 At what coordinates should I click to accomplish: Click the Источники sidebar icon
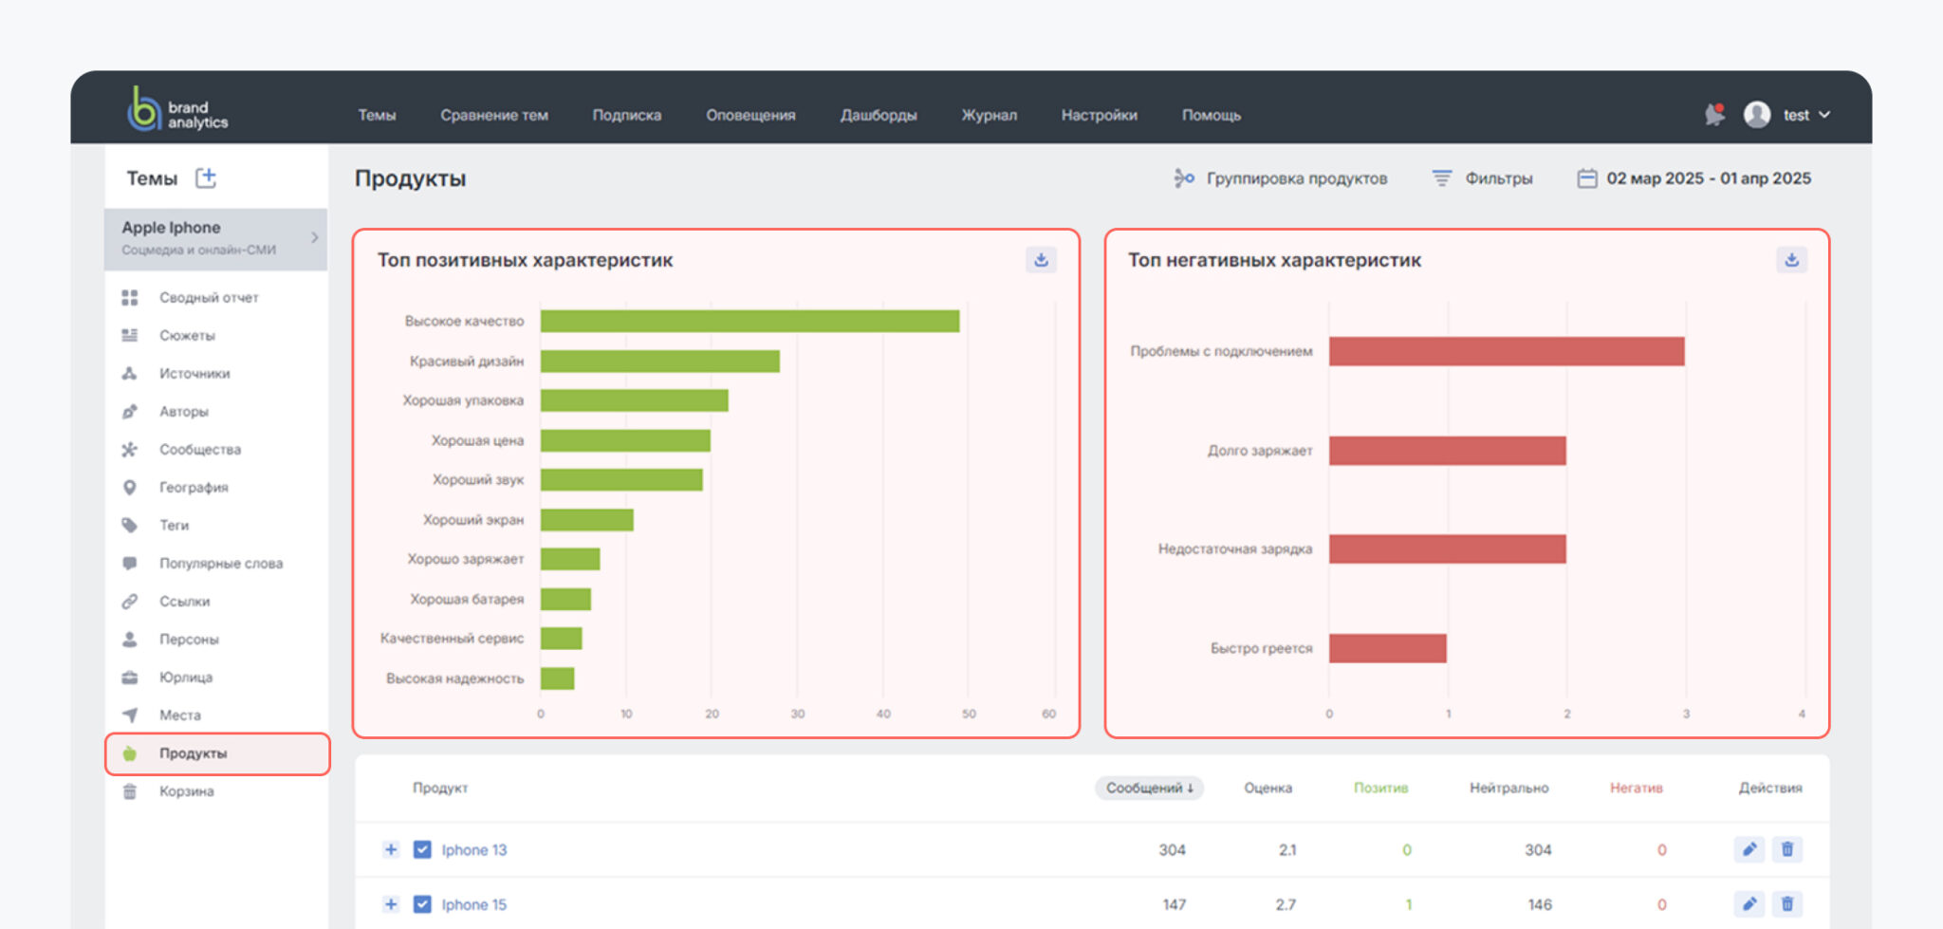[x=130, y=374]
